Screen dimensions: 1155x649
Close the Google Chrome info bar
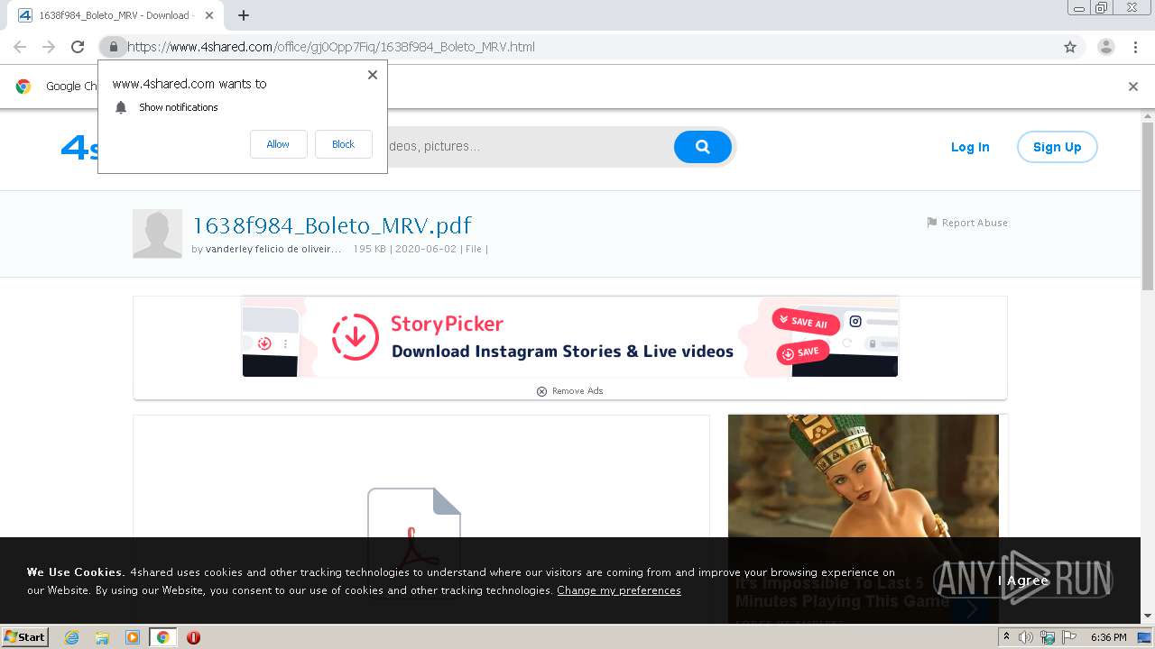(1133, 87)
